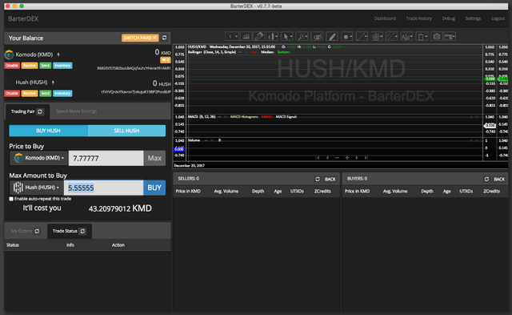Open the dot marker tool dropdown
The width and height of the screenshot is (512, 315).
pyautogui.click(x=346, y=37)
